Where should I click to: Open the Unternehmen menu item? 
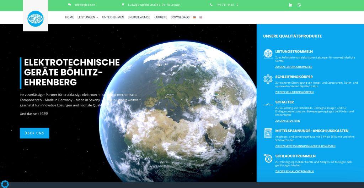[x=113, y=17]
